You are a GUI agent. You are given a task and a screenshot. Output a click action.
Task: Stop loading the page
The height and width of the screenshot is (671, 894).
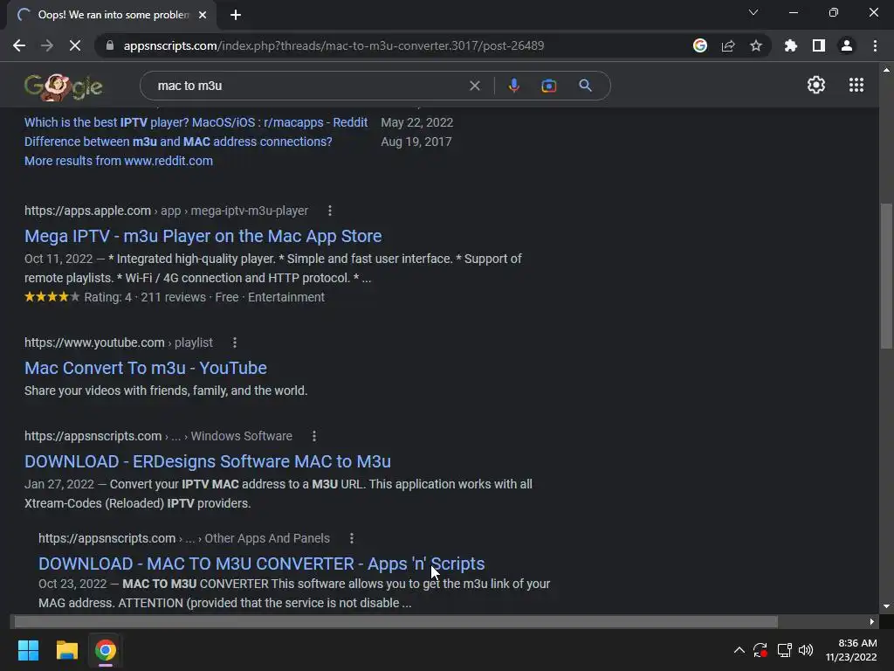(75, 45)
